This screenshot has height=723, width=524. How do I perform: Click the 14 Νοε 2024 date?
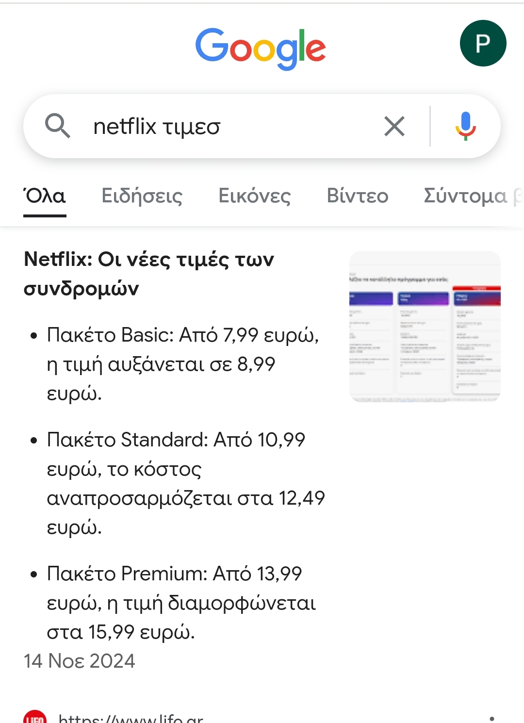point(80,661)
